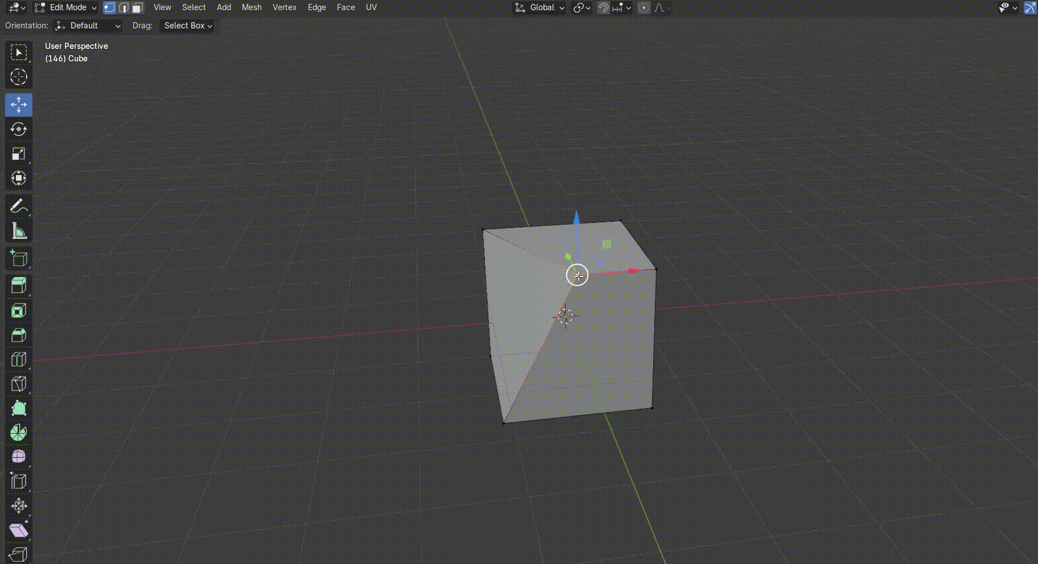
Task: Click the white gizmo center circle
Action: [578, 275]
